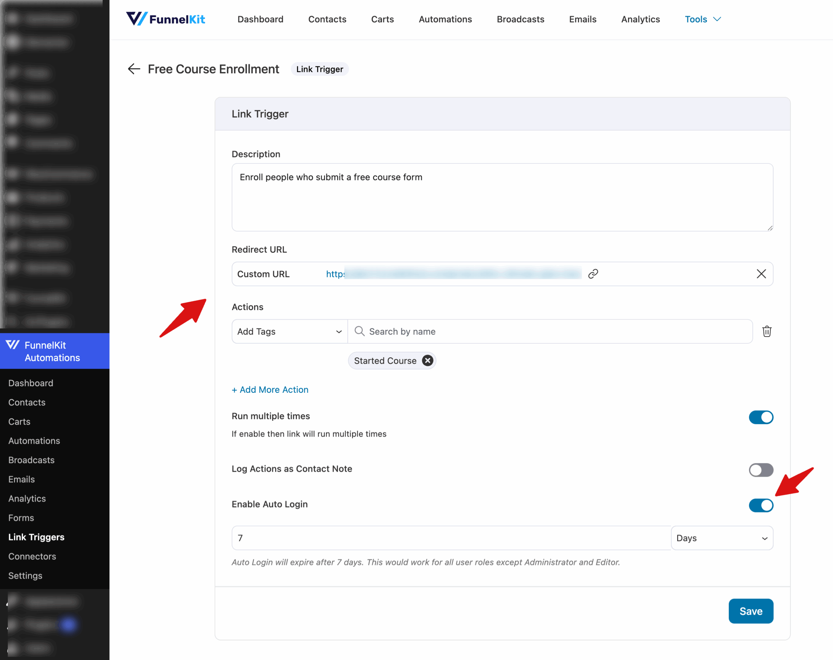The height and width of the screenshot is (660, 833).
Task: Click the Add More Action link
Action: (270, 389)
